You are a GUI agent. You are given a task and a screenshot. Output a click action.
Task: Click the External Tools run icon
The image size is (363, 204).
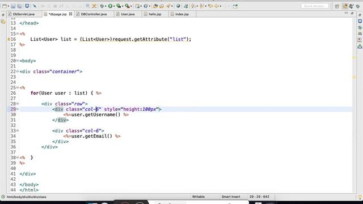127,6
